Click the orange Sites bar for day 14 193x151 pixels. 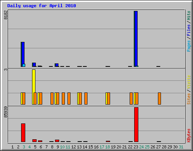tap(86, 99)
